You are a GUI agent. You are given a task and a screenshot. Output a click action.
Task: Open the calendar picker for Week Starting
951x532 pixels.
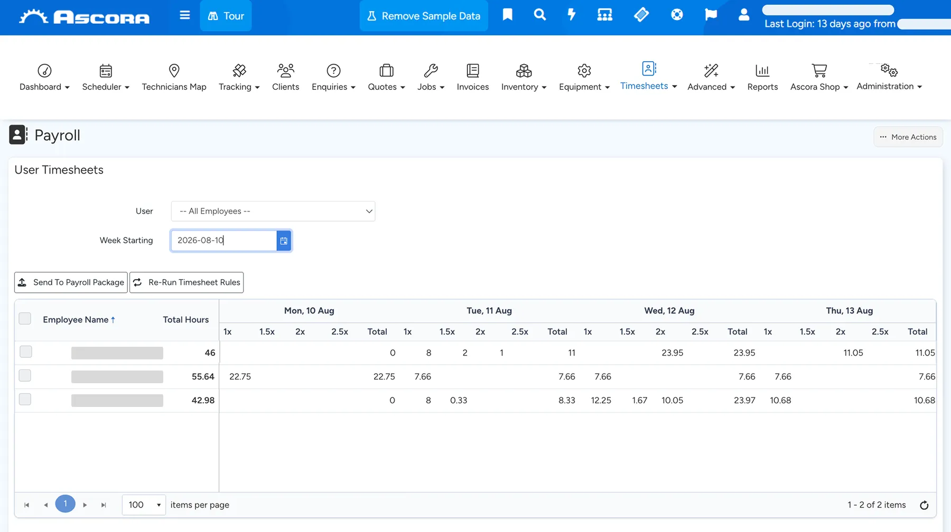tap(284, 241)
